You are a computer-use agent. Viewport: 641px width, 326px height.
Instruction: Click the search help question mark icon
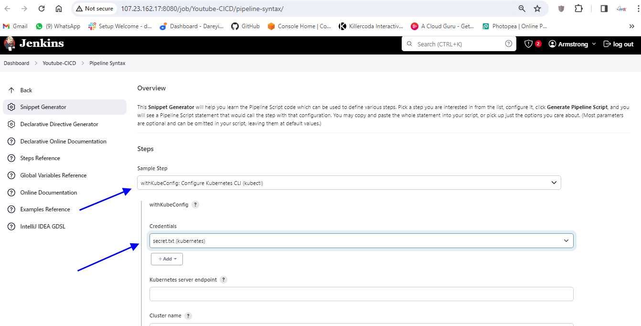click(x=508, y=44)
